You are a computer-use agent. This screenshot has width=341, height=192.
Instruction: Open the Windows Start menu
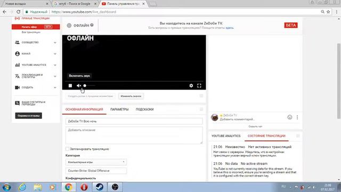coord(6,187)
